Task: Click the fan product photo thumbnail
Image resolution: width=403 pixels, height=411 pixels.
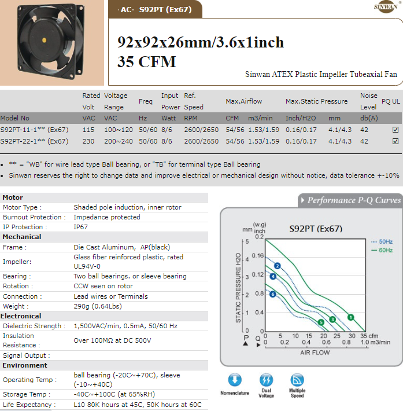Action: coord(52,42)
